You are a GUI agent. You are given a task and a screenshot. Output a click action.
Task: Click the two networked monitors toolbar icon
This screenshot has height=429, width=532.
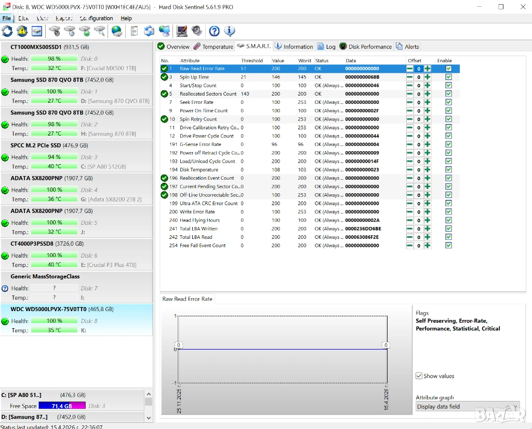coord(165,31)
